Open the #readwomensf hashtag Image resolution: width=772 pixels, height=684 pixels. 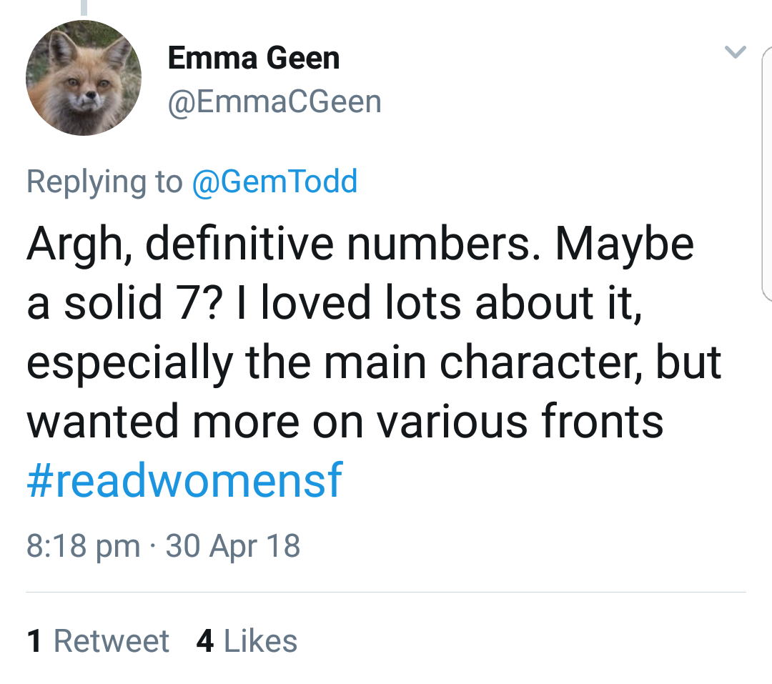click(184, 482)
